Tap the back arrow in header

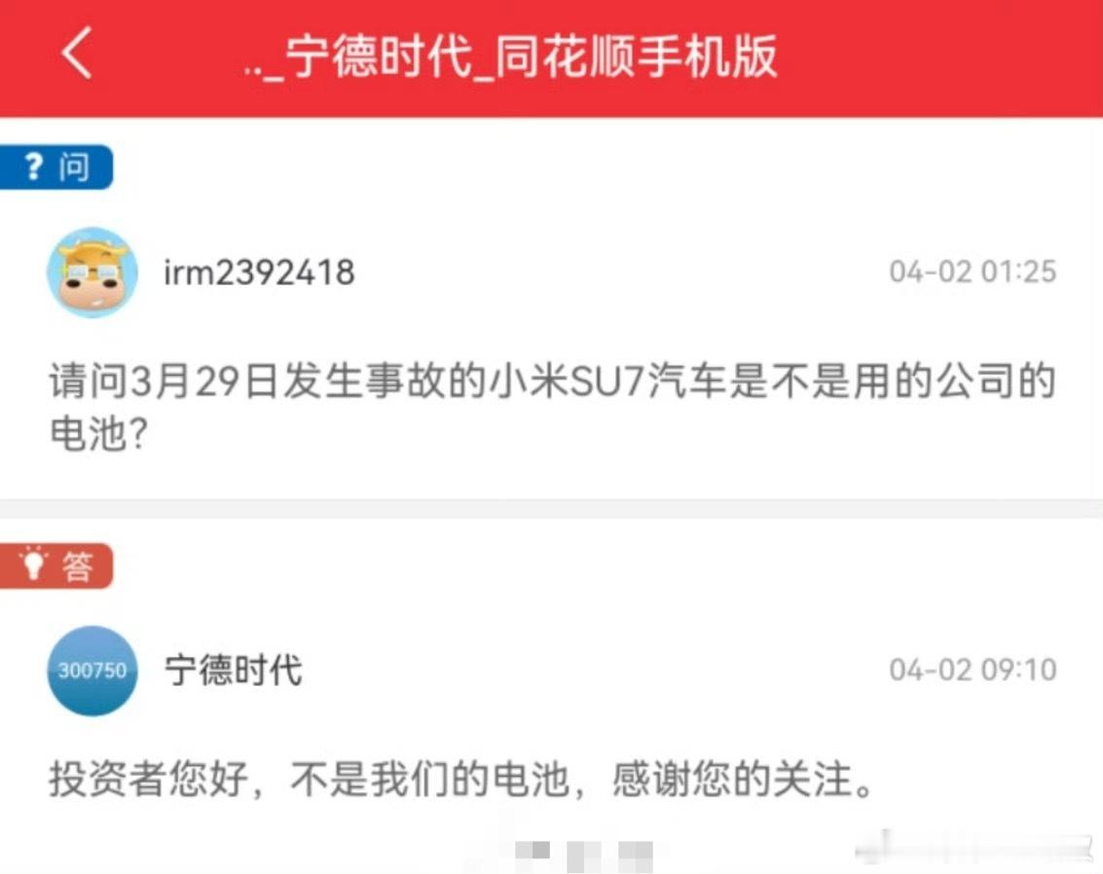point(77,53)
